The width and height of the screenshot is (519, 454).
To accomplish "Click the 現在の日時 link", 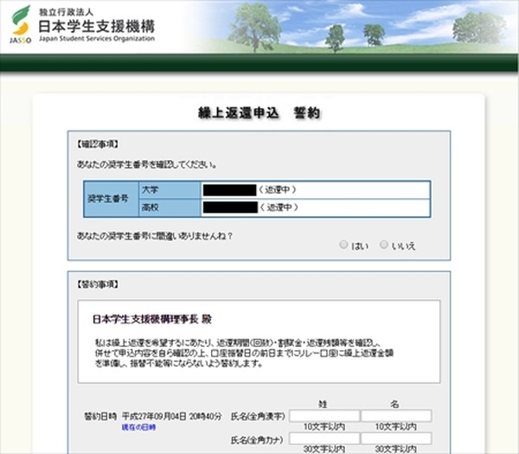I will [138, 427].
